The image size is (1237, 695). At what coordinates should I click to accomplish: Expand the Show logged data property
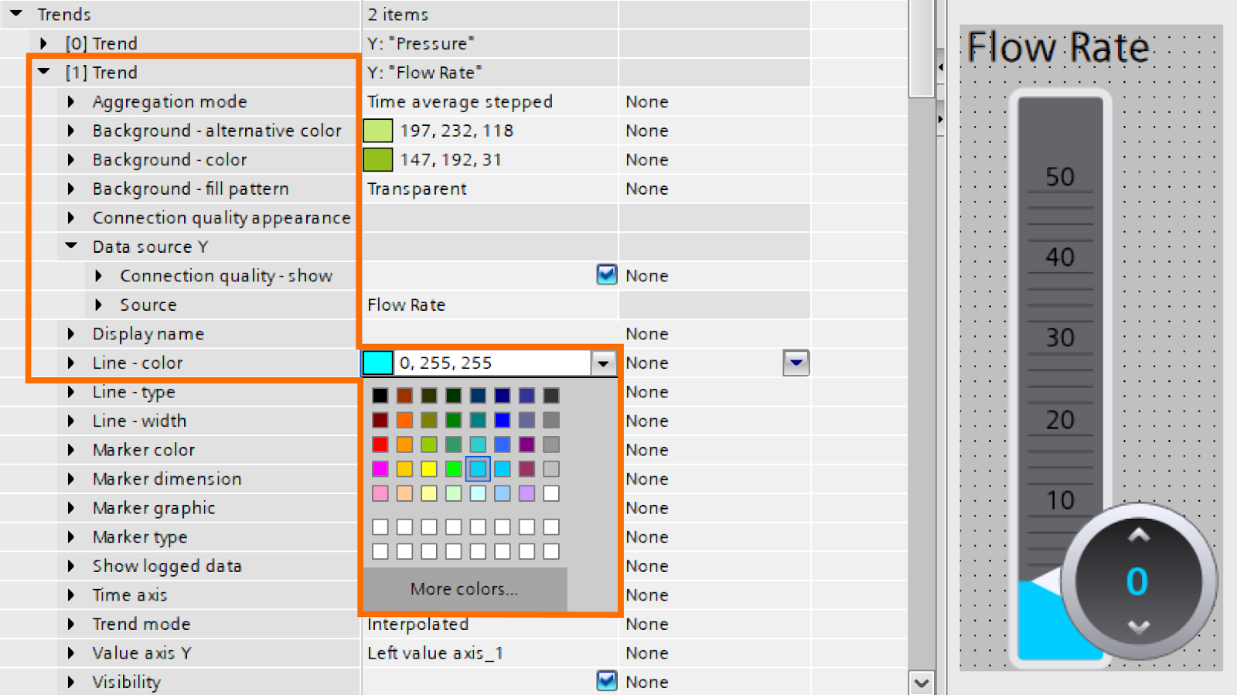(71, 566)
